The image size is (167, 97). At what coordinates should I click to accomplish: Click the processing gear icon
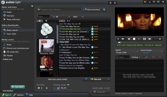39,88
